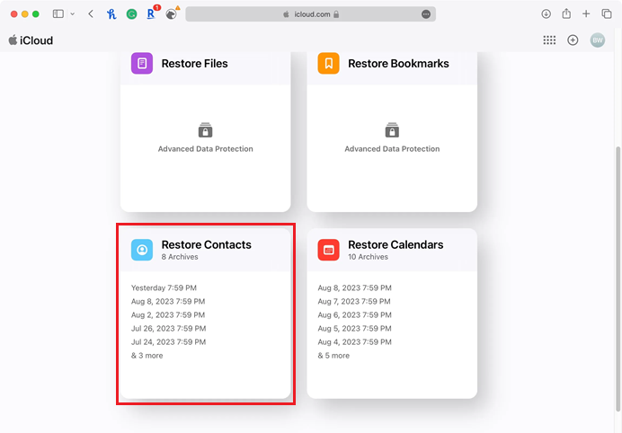622x433 pixels.
Task: Select calendar archive Aug 5, 2023 7:59 PM
Action: pos(355,328)
